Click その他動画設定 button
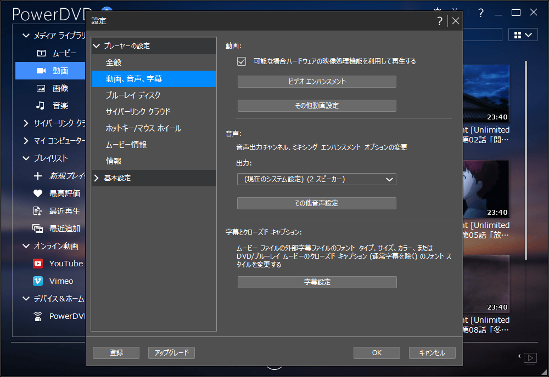 tap(317, 106)
